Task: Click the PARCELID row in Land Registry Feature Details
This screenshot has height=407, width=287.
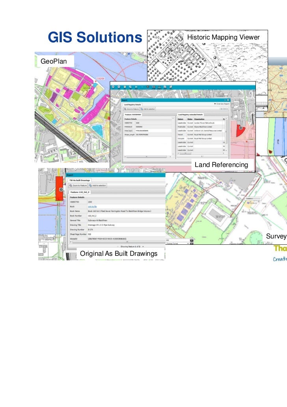Action: tap(148, 127)
